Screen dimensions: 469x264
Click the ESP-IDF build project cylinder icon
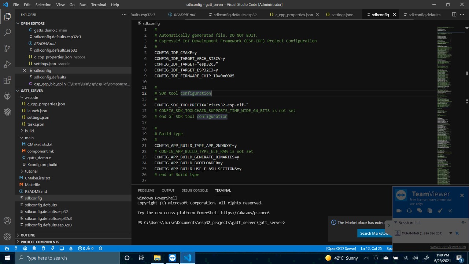click(43, 248)
